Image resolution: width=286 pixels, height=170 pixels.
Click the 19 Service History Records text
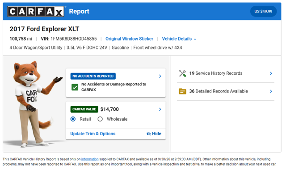(x=216, y=73)
